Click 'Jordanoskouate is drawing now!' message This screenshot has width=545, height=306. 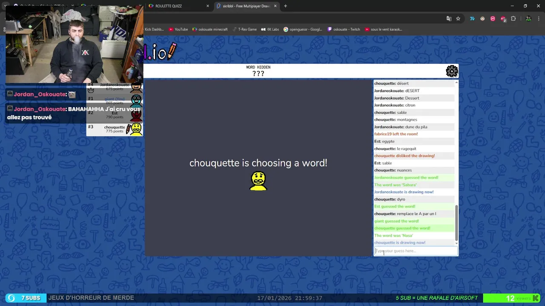(x=404, y=192)
